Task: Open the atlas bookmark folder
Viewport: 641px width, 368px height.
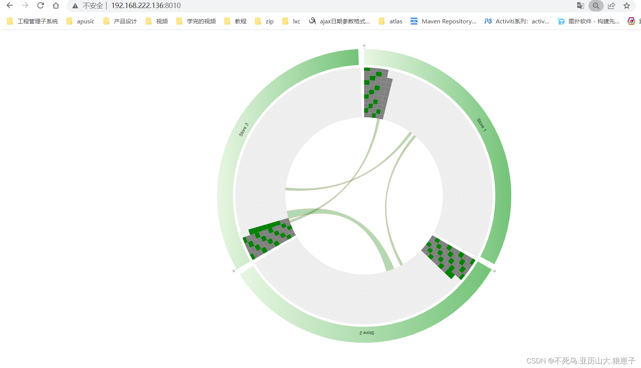Action: point(391,21)
